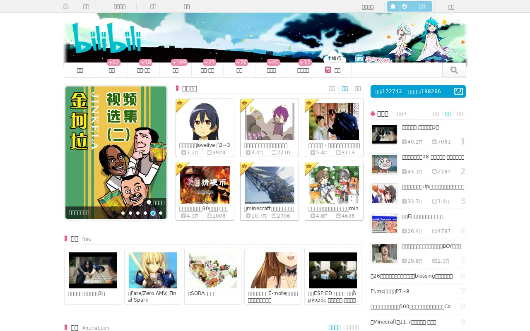Open the ranking dropdown beside the flame heading

[x=402, y=113]
